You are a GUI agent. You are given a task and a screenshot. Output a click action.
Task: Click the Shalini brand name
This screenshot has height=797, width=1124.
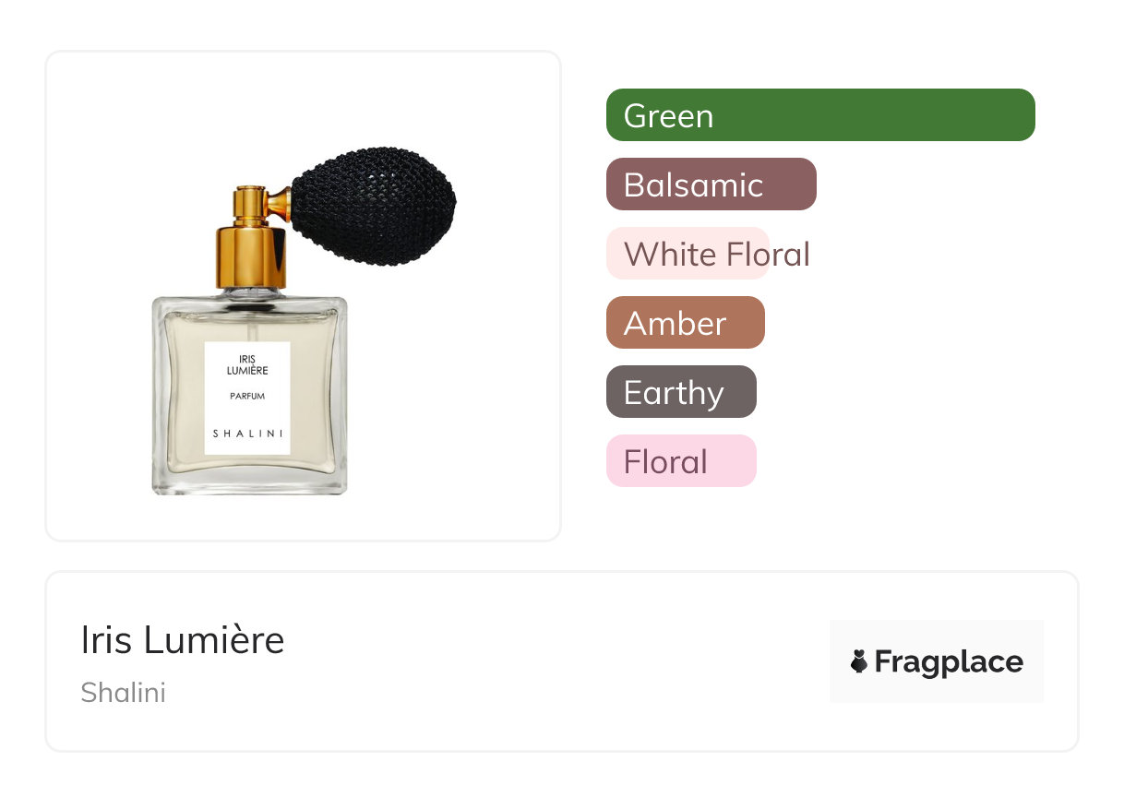point(123,693)
